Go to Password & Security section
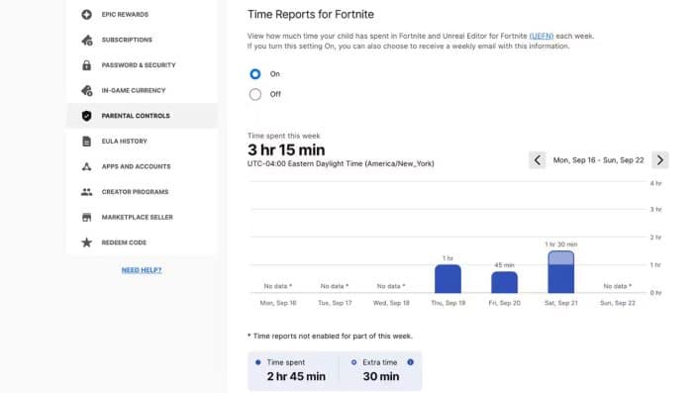The width and height of the screenshot is (698, 393). (x=142, y=65)
